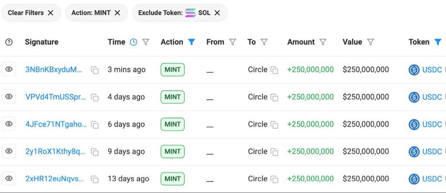Screen dimensions: 446x193
Task: Click the Clear Filters button
Action: tap(30, 13)
